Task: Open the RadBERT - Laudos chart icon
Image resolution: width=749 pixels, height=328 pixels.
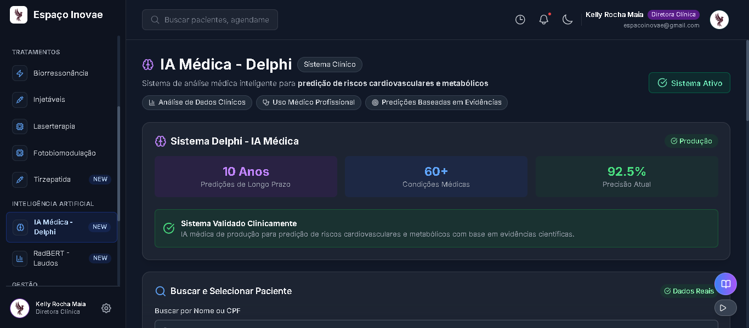Action: pos(20,258)
